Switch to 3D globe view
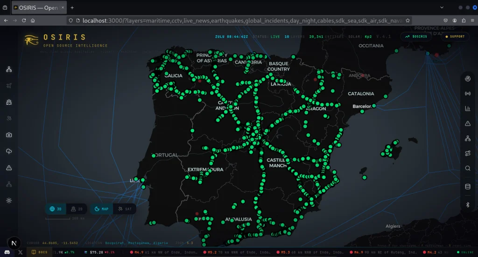The image size is (478, 257). click(x=56, y=209)
